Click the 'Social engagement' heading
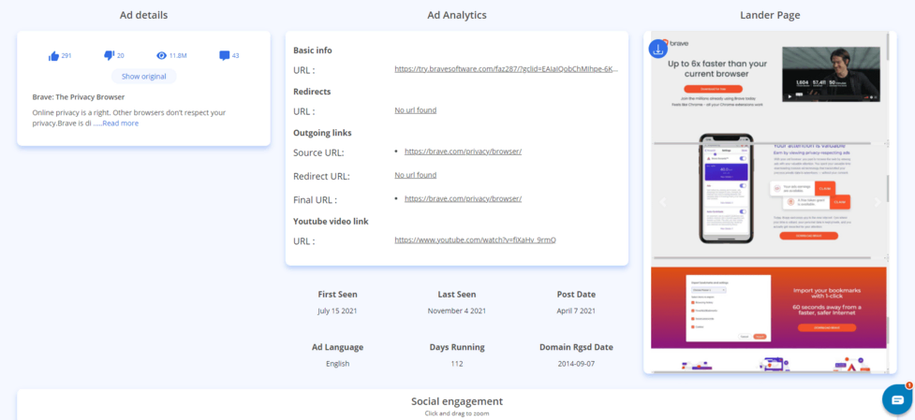 457,401
